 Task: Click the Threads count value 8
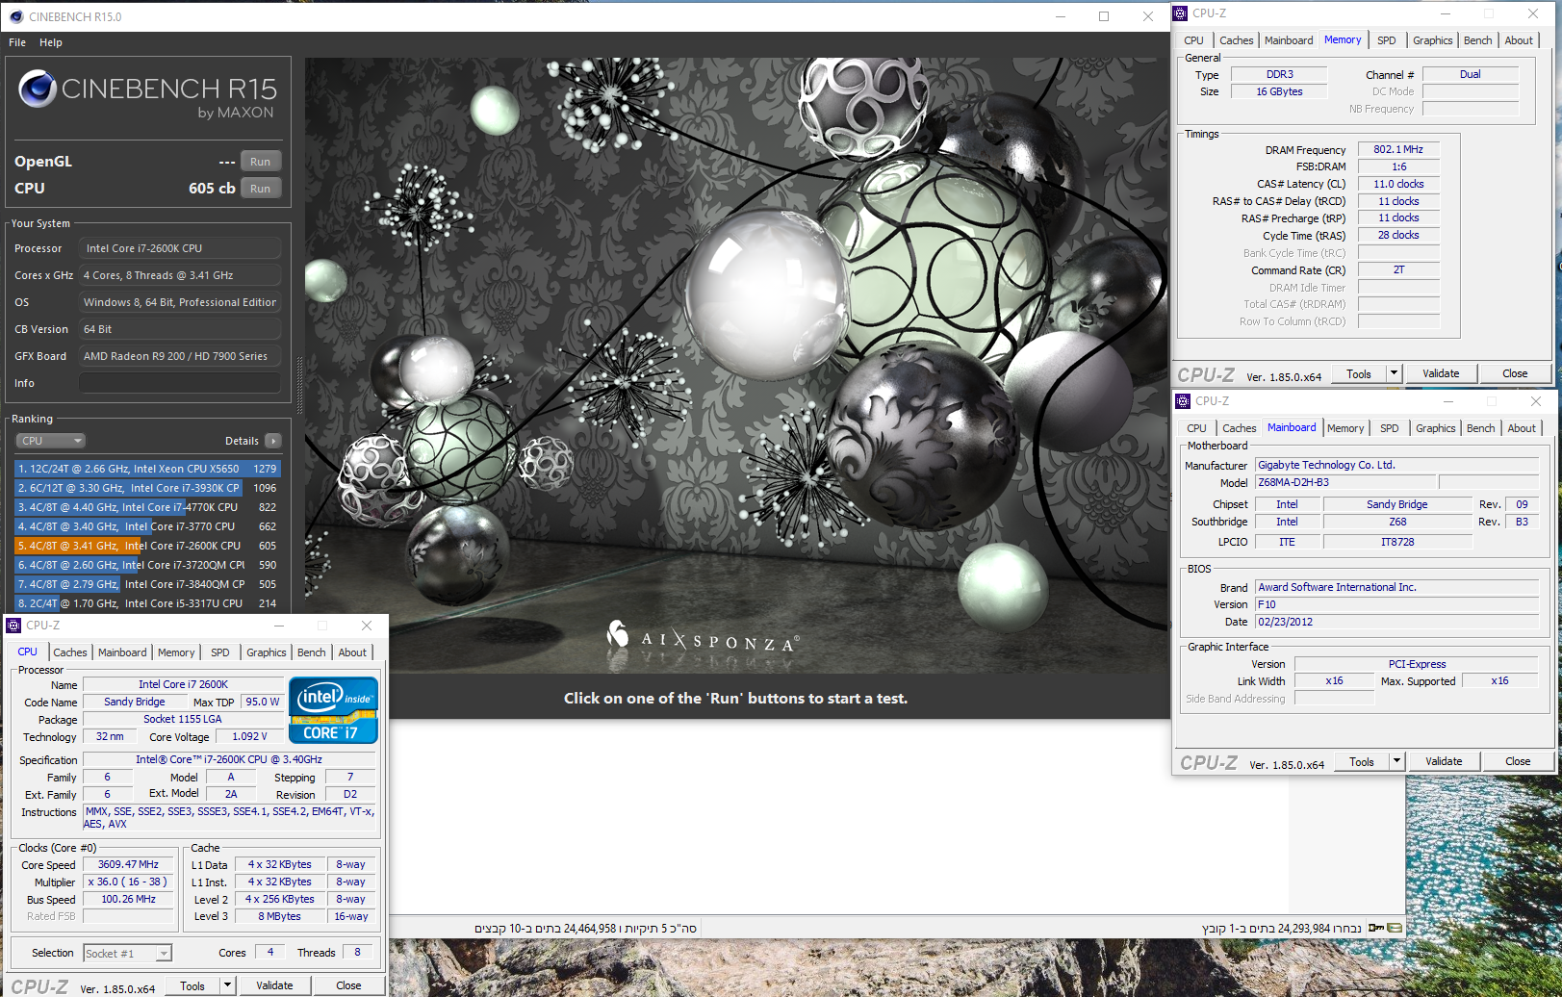click(x=358, y=952)
